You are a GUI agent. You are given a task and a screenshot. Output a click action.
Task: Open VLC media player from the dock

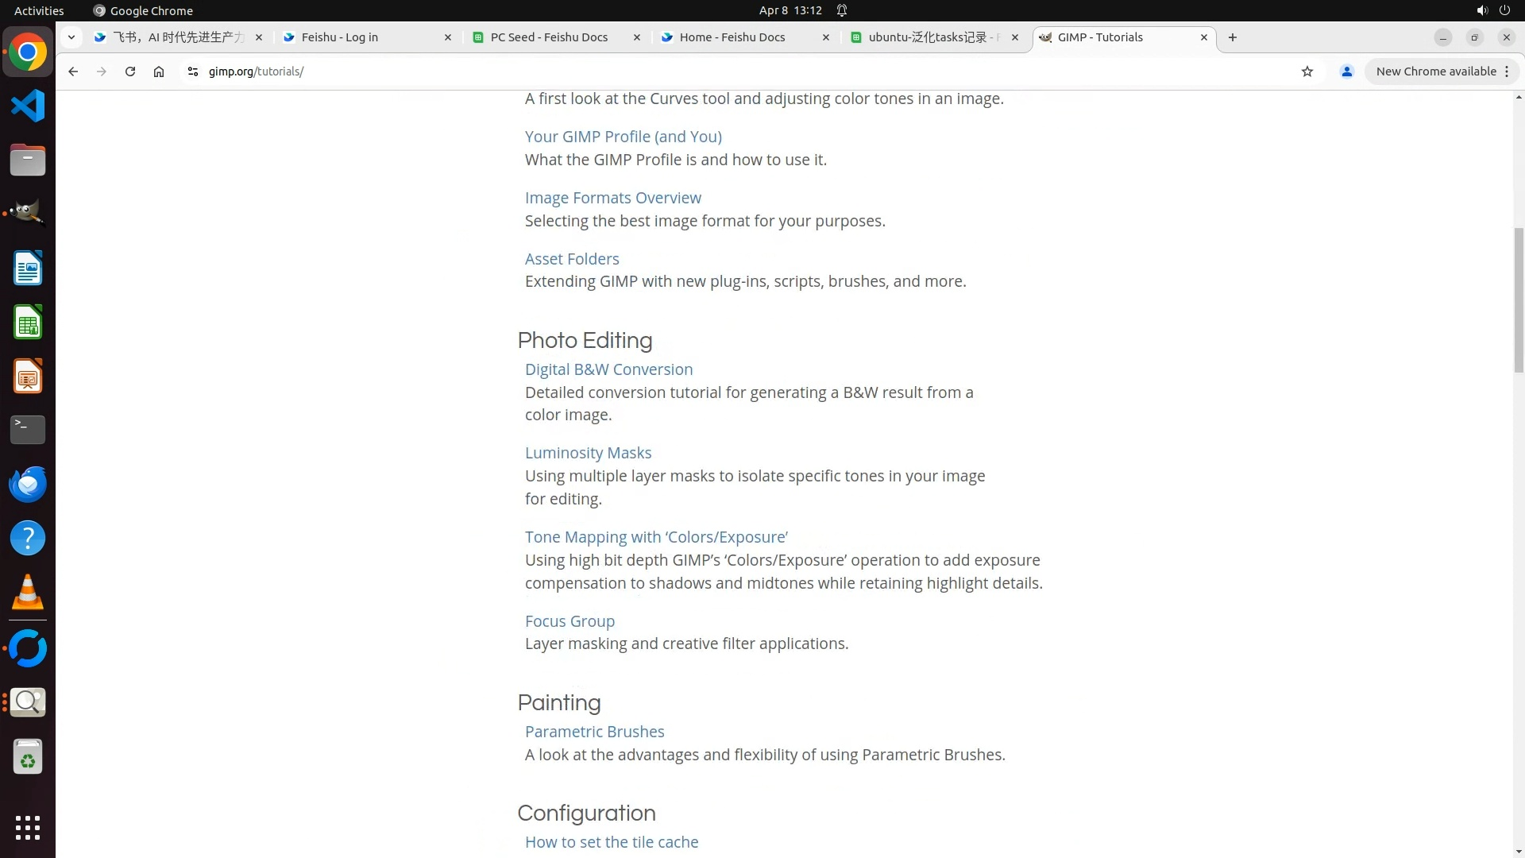click(x=28, y=593)
